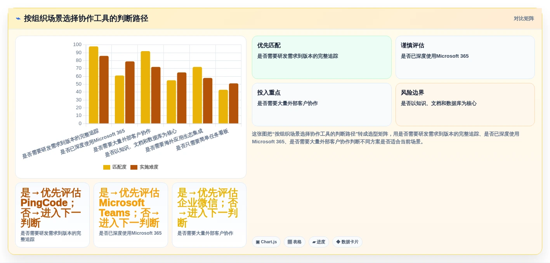Image resolution: width=550 pixels, height=263 pixels.
Task: Click the blue header icon beside the title
Action: coord(18,18)
